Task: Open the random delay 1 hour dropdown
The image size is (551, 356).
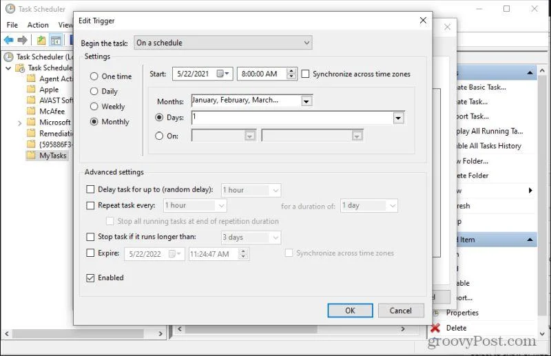Action: point(251,190)
